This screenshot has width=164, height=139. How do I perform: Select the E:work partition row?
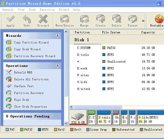[117, 68]
